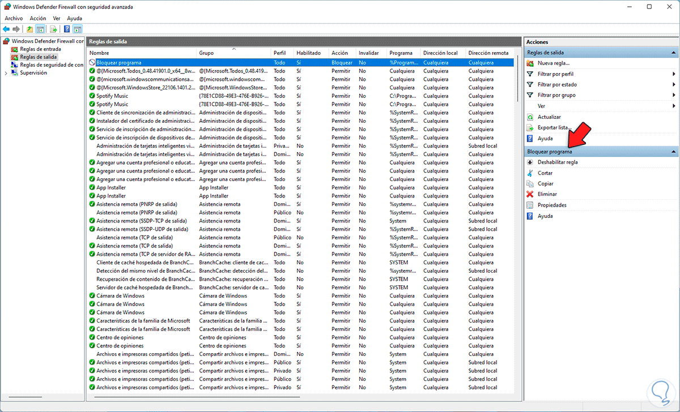Sort by the Programa column header
This screenshot has height=412, width=680.
404,53
